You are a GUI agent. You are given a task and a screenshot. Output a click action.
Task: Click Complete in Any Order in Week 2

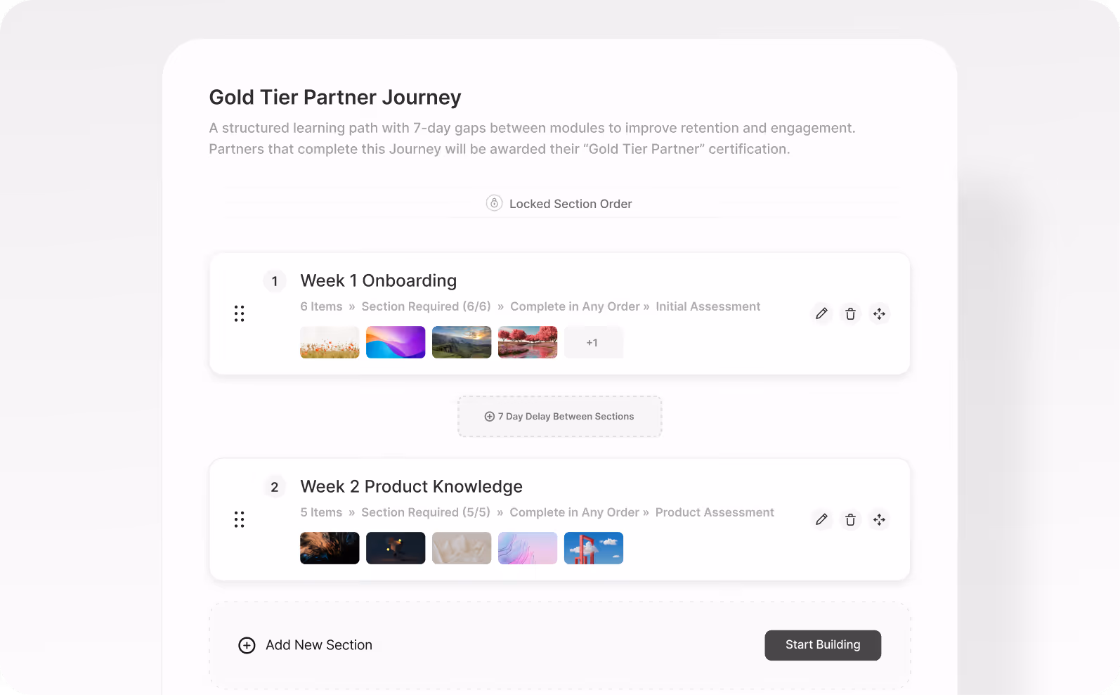pyautogui.click(x=574, y=512)
